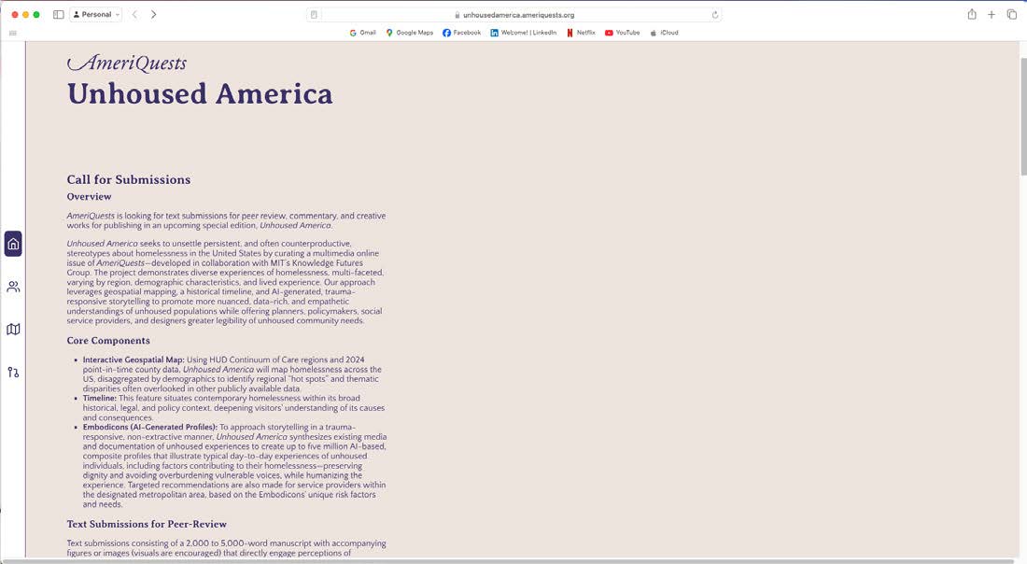Click the vertical page scrollbar
The image size is (1027, 564).
click(1023, 117)
